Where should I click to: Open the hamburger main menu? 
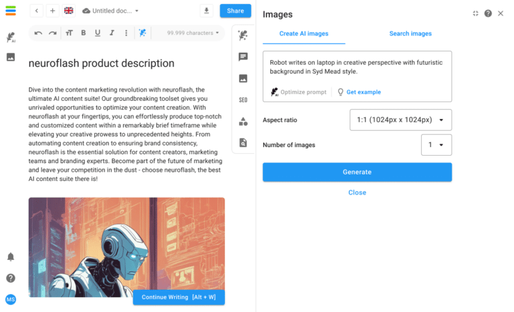(x=11, y=11)
